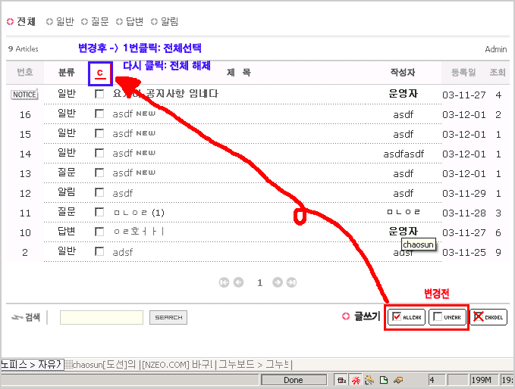Image resolution: width=515 pixels, height=389 pixels.
Task: Click the 조회 column header
Action: click(498, 72)
